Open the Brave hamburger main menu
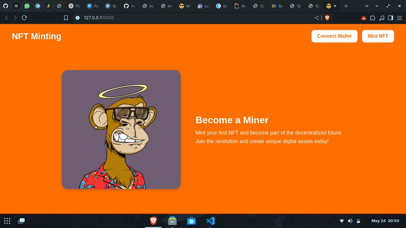 (399, 18)
